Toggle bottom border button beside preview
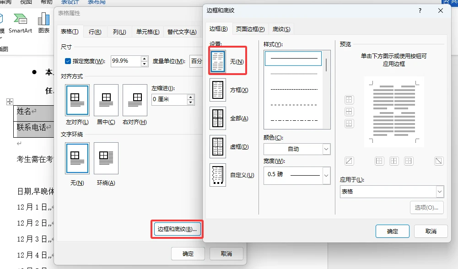458x269 pixels. tap(349, 124)
